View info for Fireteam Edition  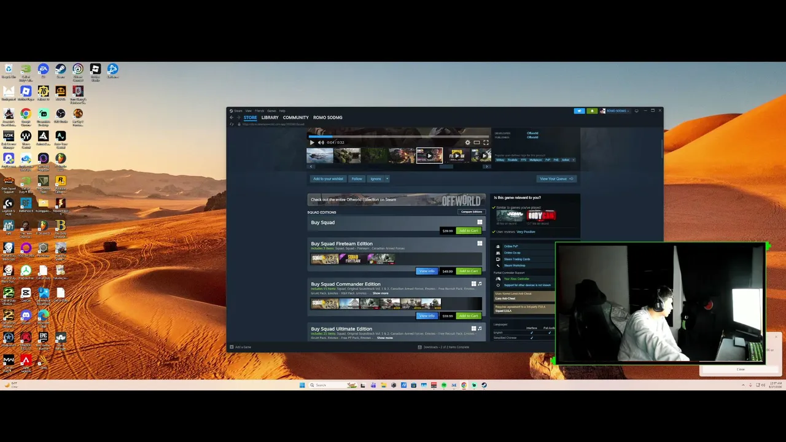pos(427,271)
